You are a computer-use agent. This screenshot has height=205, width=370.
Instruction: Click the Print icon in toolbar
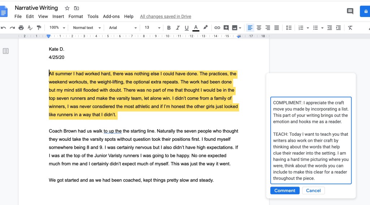[21, 28]
